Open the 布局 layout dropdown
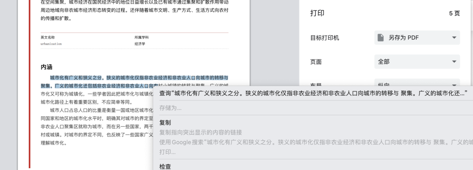473x170 pixels. 417,83
